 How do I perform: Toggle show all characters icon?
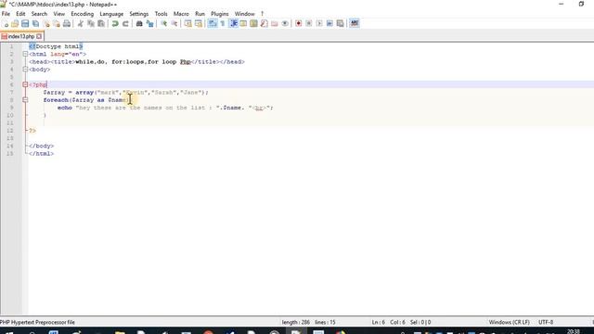pyautogui.click(x=223, y=23)
